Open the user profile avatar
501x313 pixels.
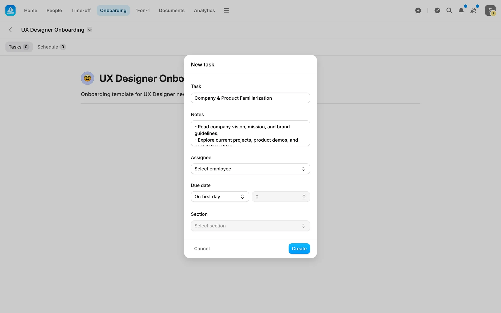490,10
